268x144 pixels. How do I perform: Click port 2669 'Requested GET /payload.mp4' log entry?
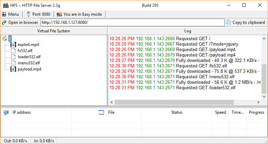click(x=172, y=50)
